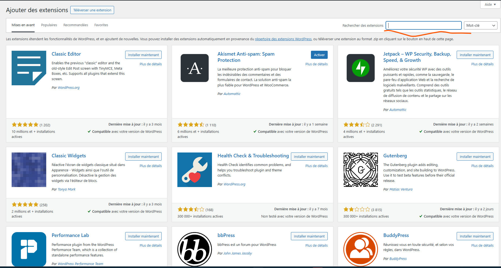Open Tonya Mork author link
The image size is (501, 268).
[67, 189]
